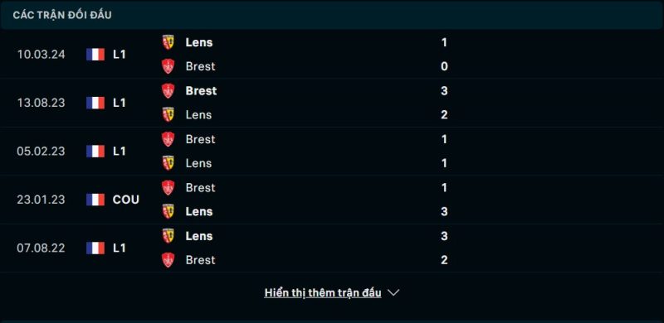Click Lens crest in 10.03.24 match

pyautogui.click(x=168, y=42)
